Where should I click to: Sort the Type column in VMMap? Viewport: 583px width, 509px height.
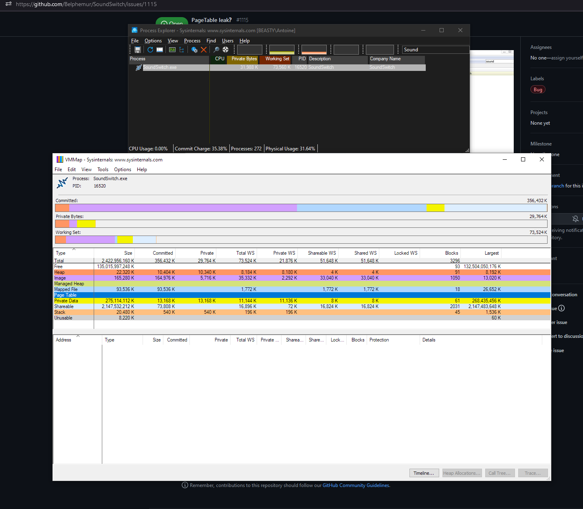(x=61, y=253)
